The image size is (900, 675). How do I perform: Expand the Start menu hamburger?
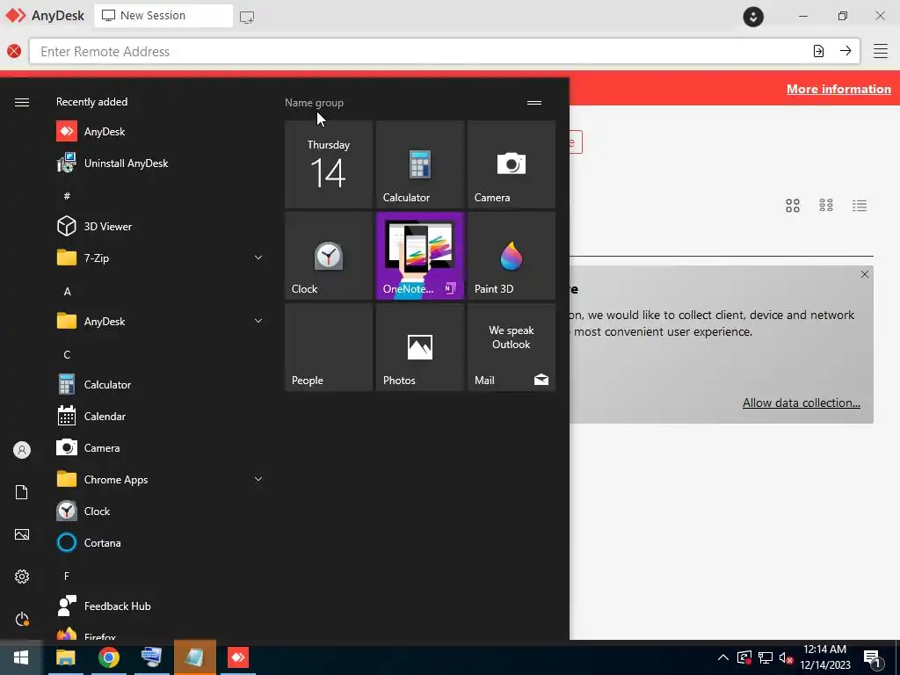point(22,102)
